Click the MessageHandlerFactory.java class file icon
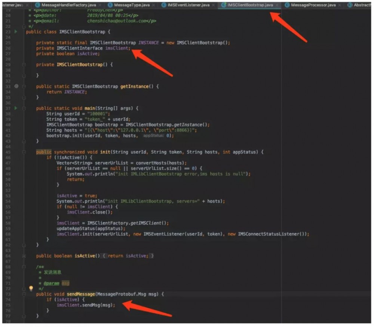Image resolution: width=374 pixels, height=327 pixels. tap(37, 5)
